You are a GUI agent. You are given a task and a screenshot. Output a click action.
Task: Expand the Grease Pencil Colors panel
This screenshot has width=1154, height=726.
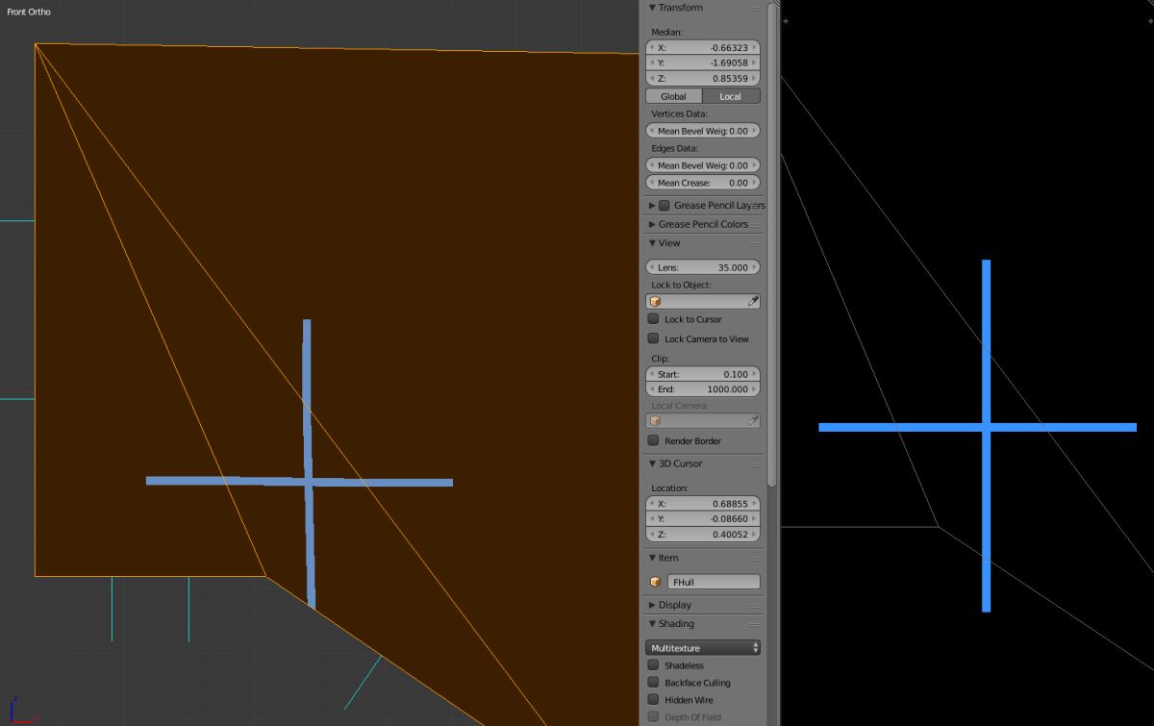point(652,224)
